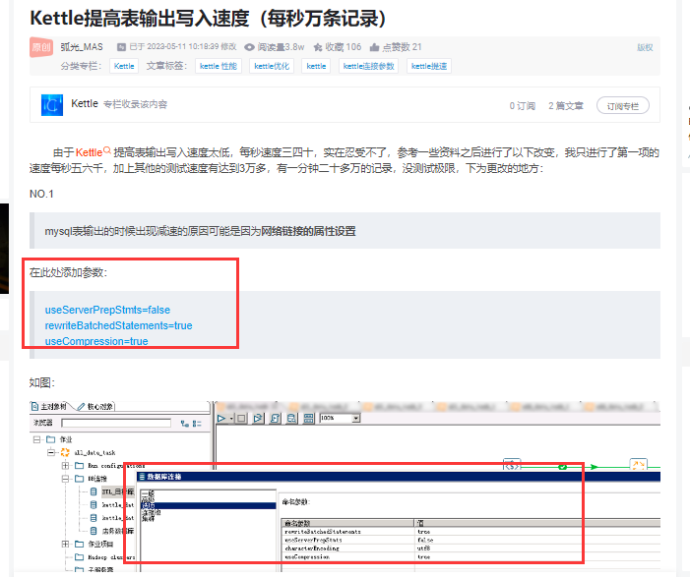Click the SQL script icon in Kettle toolbar
This screenshot has width=690, height=577.
[275, 419]
